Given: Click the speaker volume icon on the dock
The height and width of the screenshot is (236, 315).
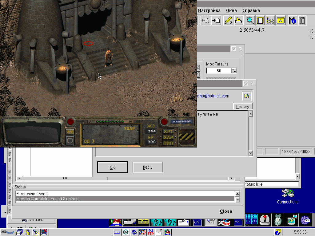Looking at the screenshot, I should (210, 222).
